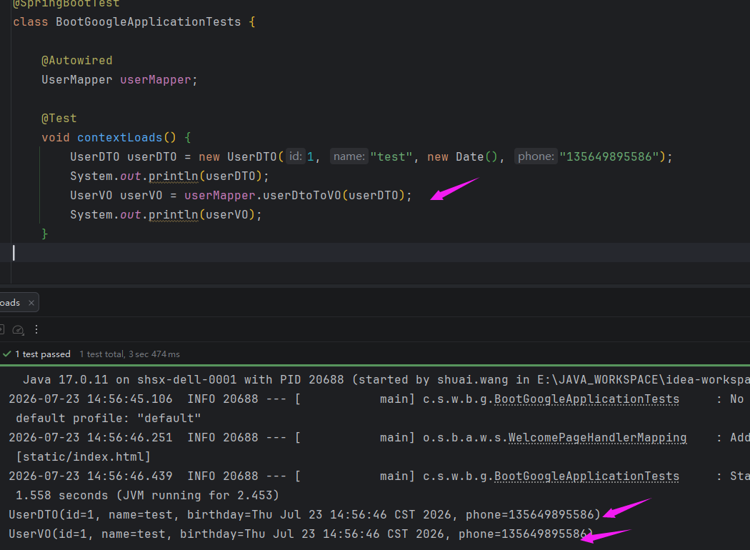Click 'default profile: "default"' console text
This screenshot has width=750, height=550.
(x=108, y=419)
